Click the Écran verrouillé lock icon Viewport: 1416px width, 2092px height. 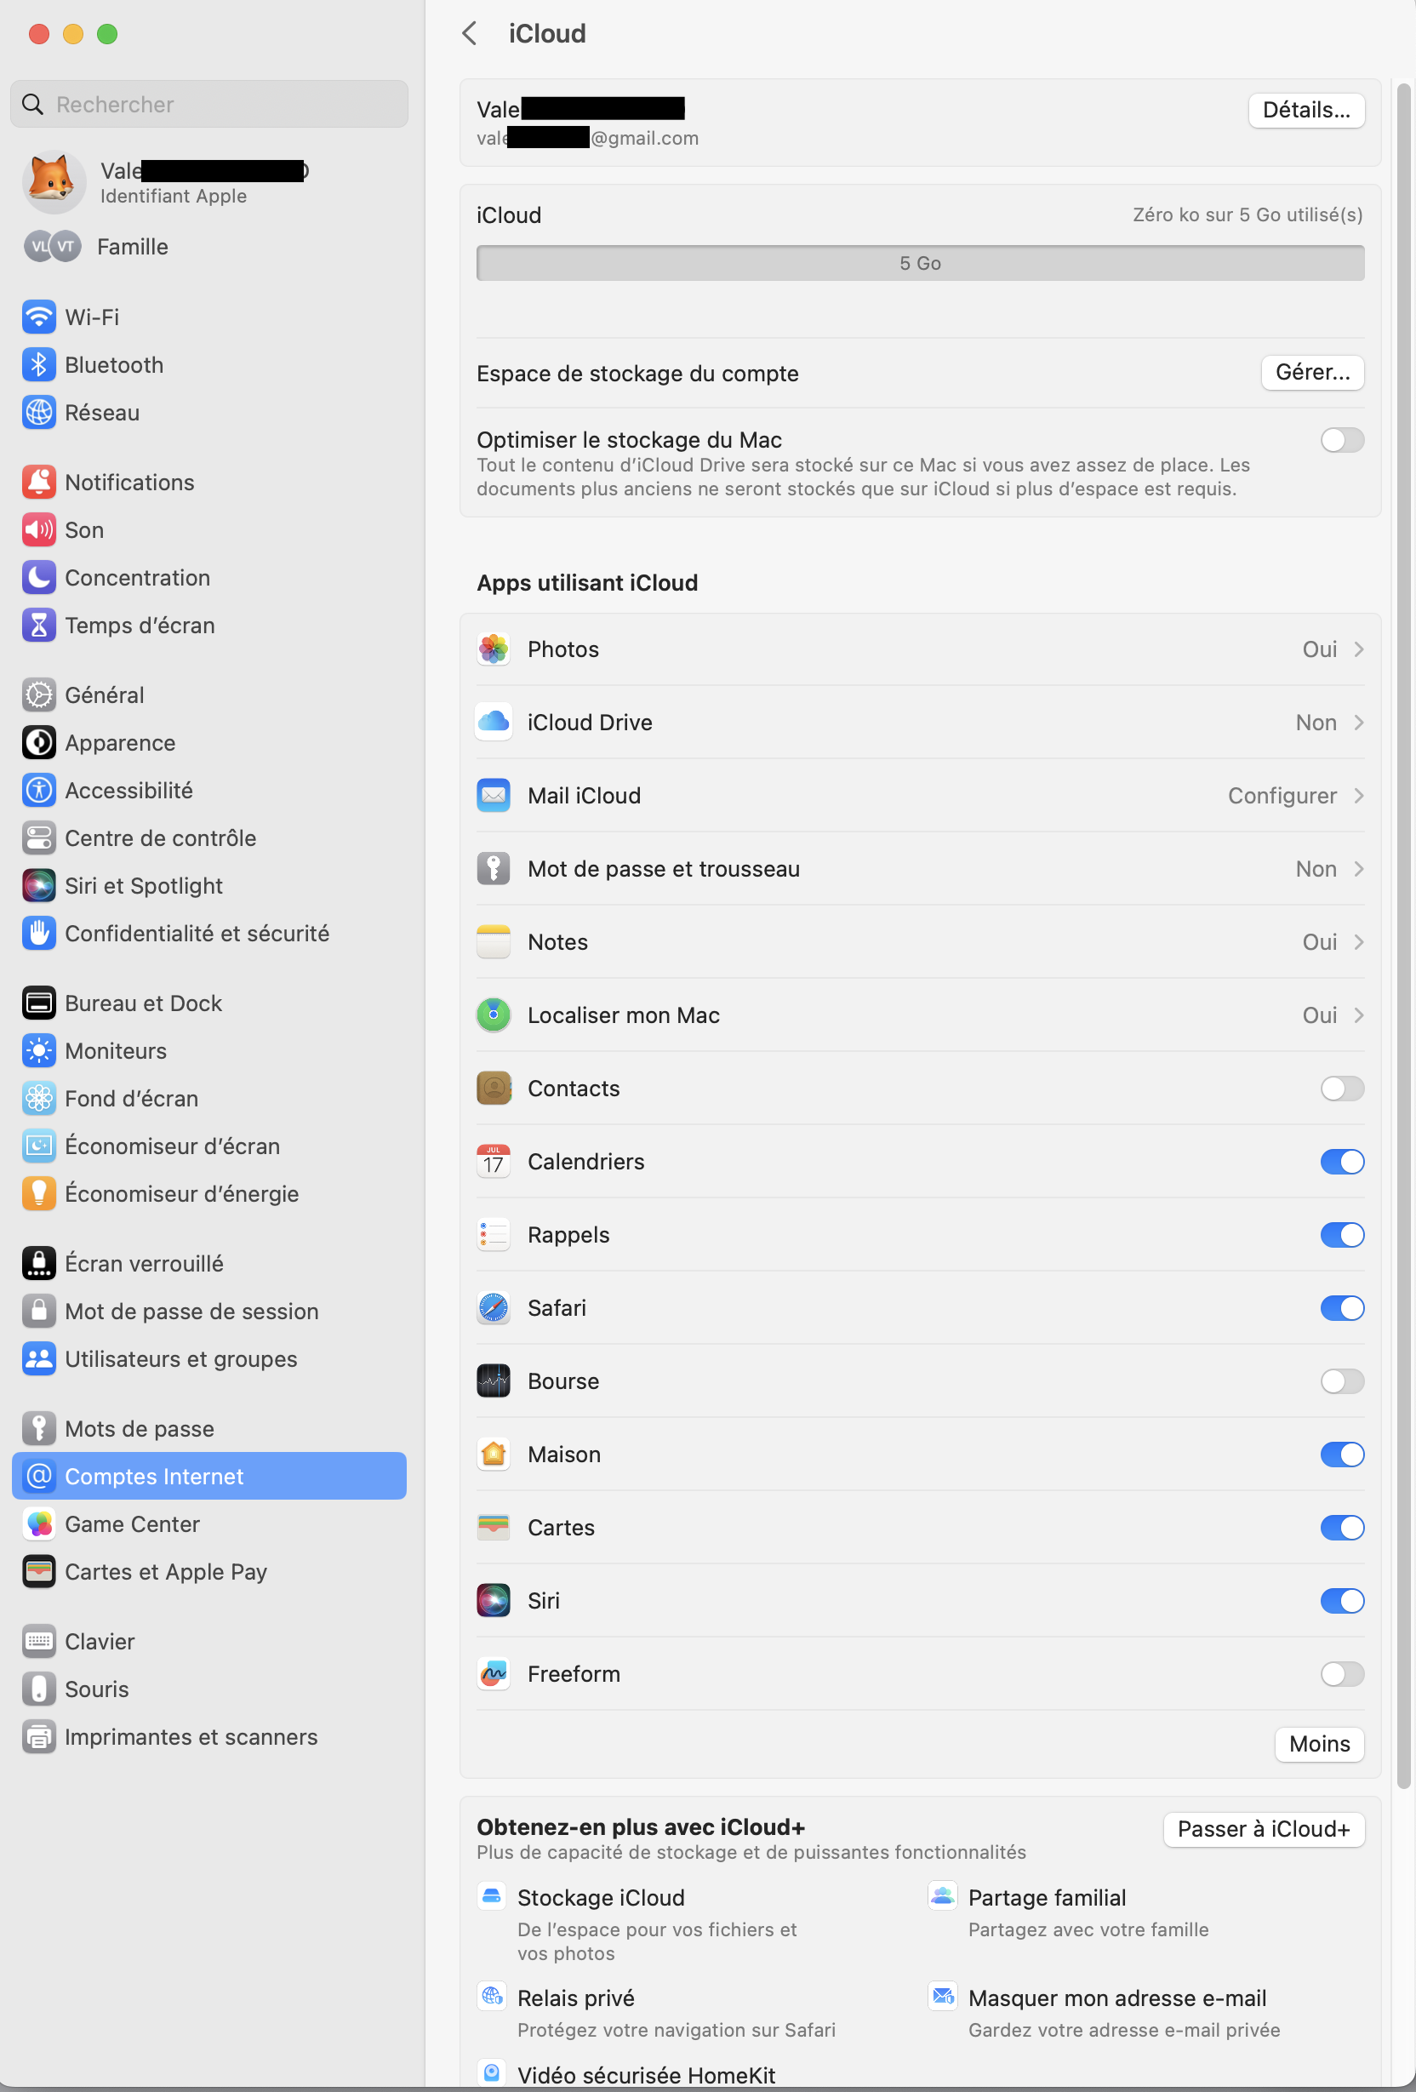pyautogui.click(x=38, y=1264)
